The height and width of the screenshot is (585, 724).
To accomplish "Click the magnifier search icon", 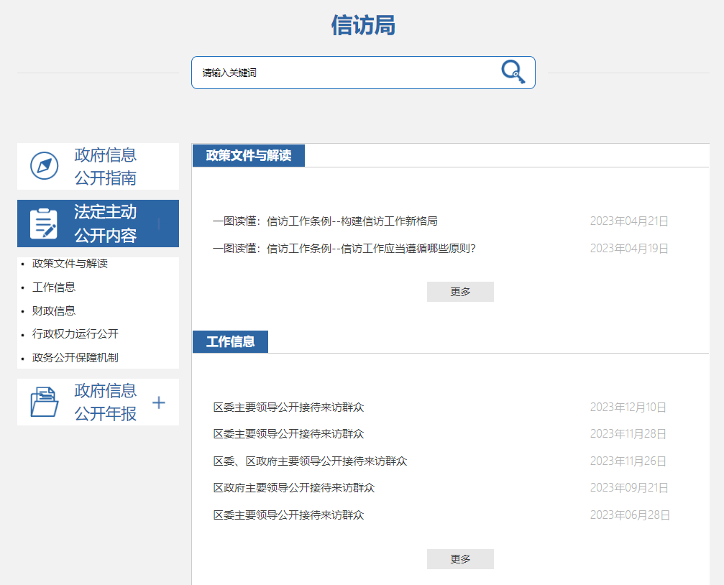I will point(513,72).
